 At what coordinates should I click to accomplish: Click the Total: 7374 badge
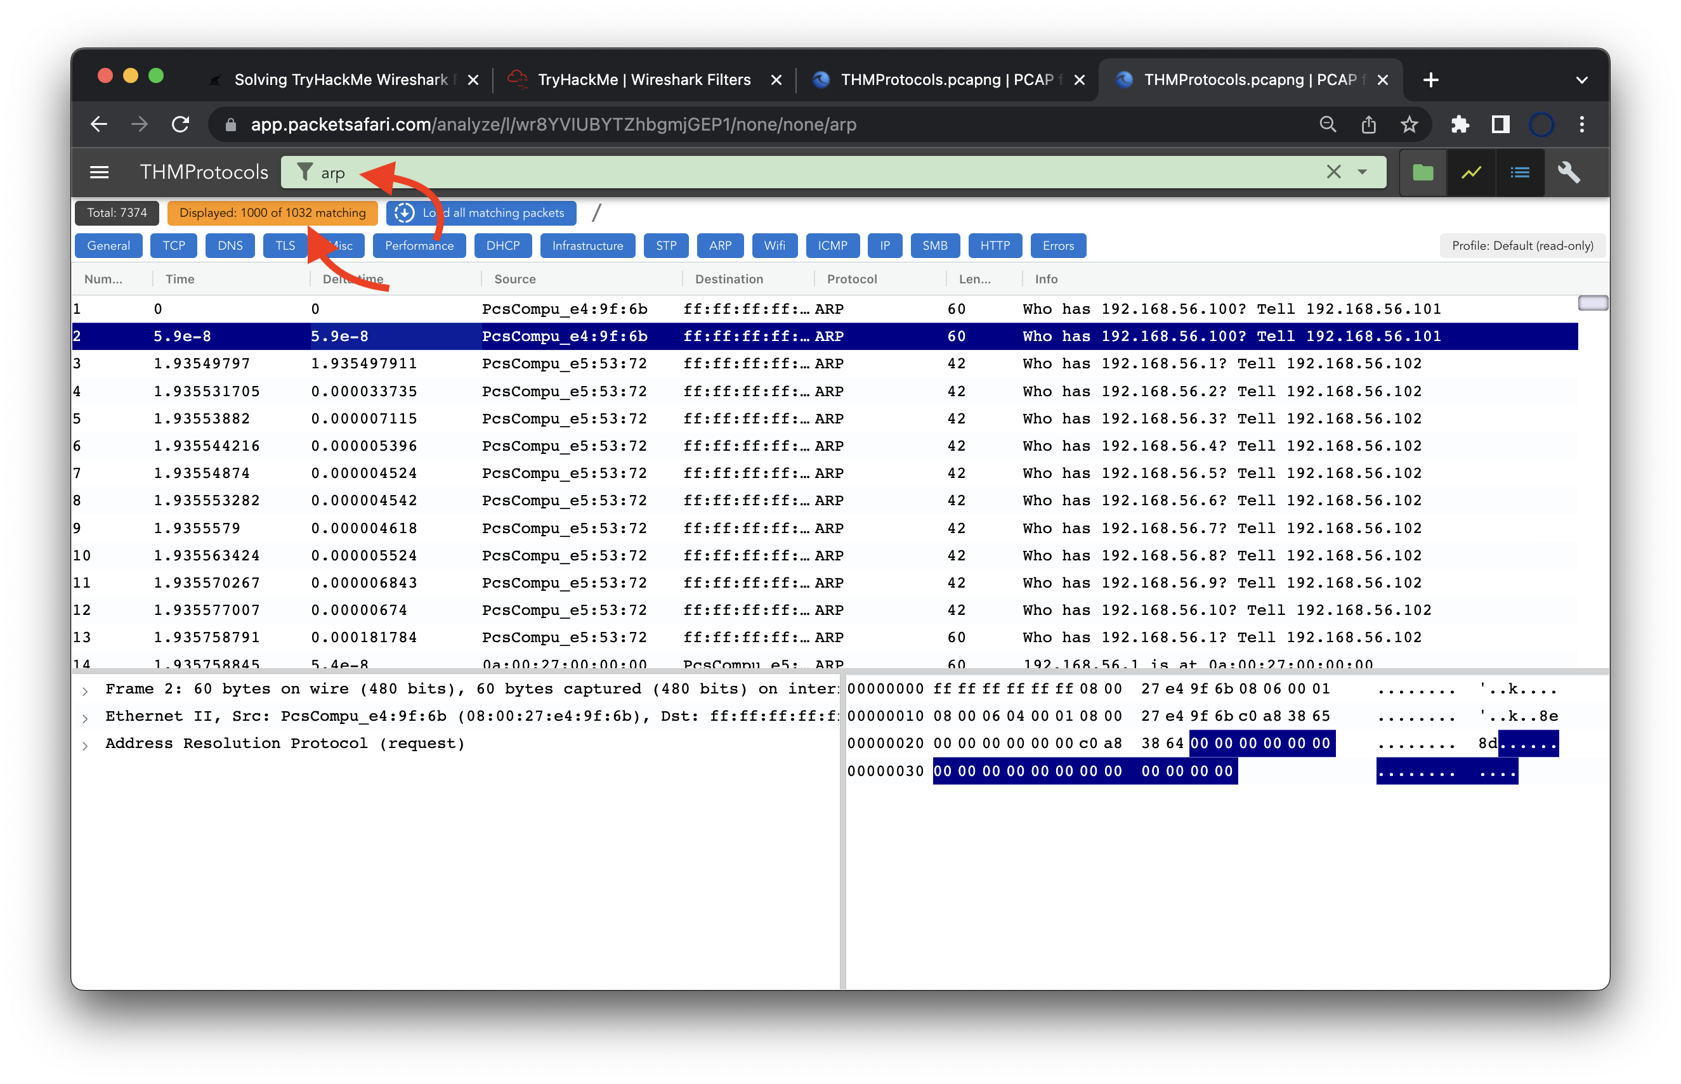tap(117, 212)
